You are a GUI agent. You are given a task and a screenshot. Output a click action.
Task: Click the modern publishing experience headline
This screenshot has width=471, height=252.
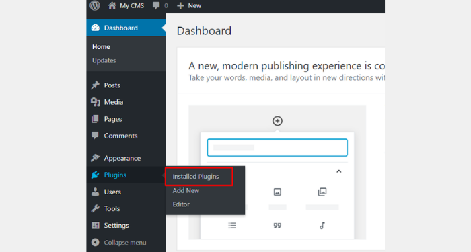(287, 66)
